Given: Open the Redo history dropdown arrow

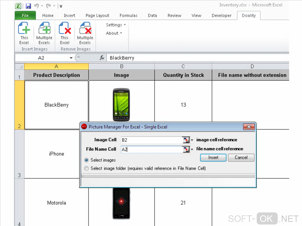Looking at the screenshot, I should (x=54, y=6).
